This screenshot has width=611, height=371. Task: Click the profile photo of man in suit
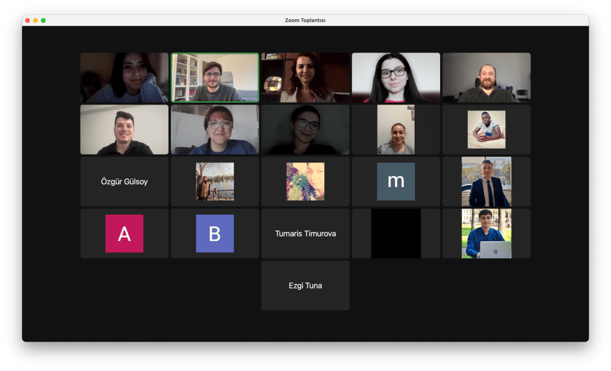point(486,182)
